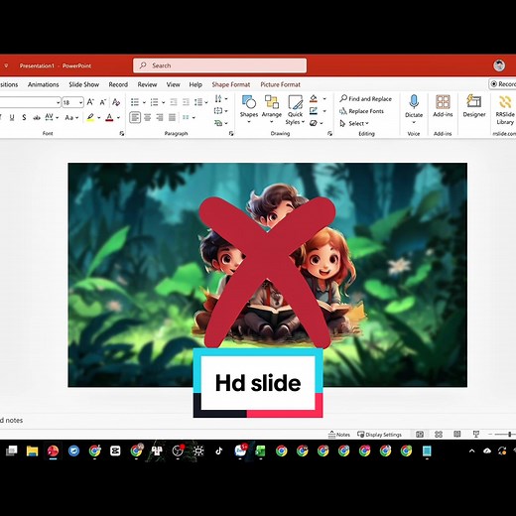Open the View tab
Viewport: 516px width, 516px height.
point(173,84)
